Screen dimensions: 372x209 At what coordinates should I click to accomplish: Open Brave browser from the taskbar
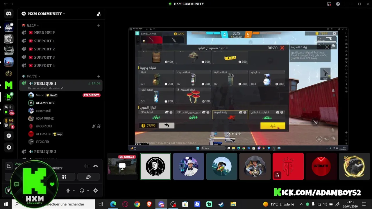(149, 204)
